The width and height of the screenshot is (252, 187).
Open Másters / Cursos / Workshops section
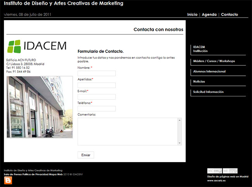[x=214, y=61]
